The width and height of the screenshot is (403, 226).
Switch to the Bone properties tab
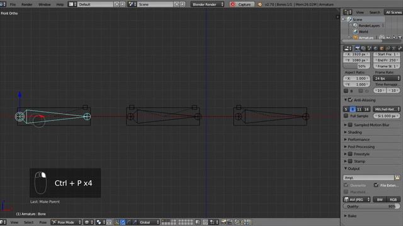tap(400, 48)
